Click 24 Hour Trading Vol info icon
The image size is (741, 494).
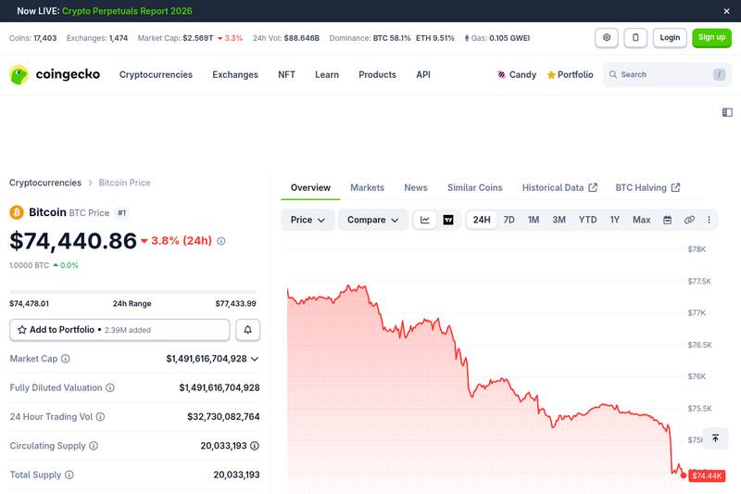tap(100, 416)
